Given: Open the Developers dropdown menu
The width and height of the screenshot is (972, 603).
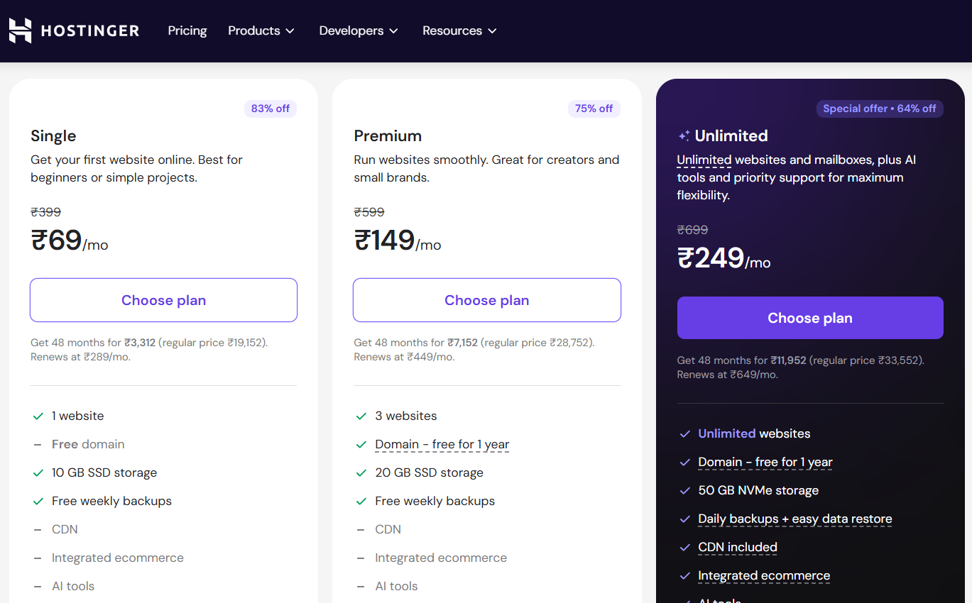Looking at the screenshot, I should tap(359, 31).
